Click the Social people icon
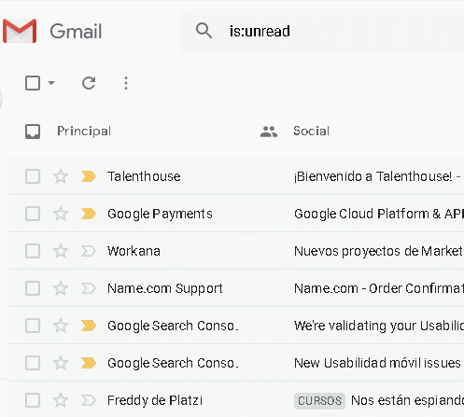 (269, 132)
